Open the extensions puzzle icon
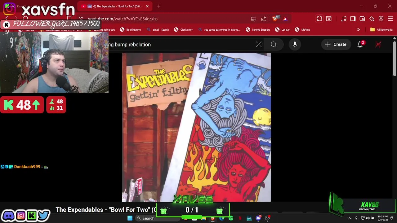Viewport: 397px width, 223px height. point(319,19)
